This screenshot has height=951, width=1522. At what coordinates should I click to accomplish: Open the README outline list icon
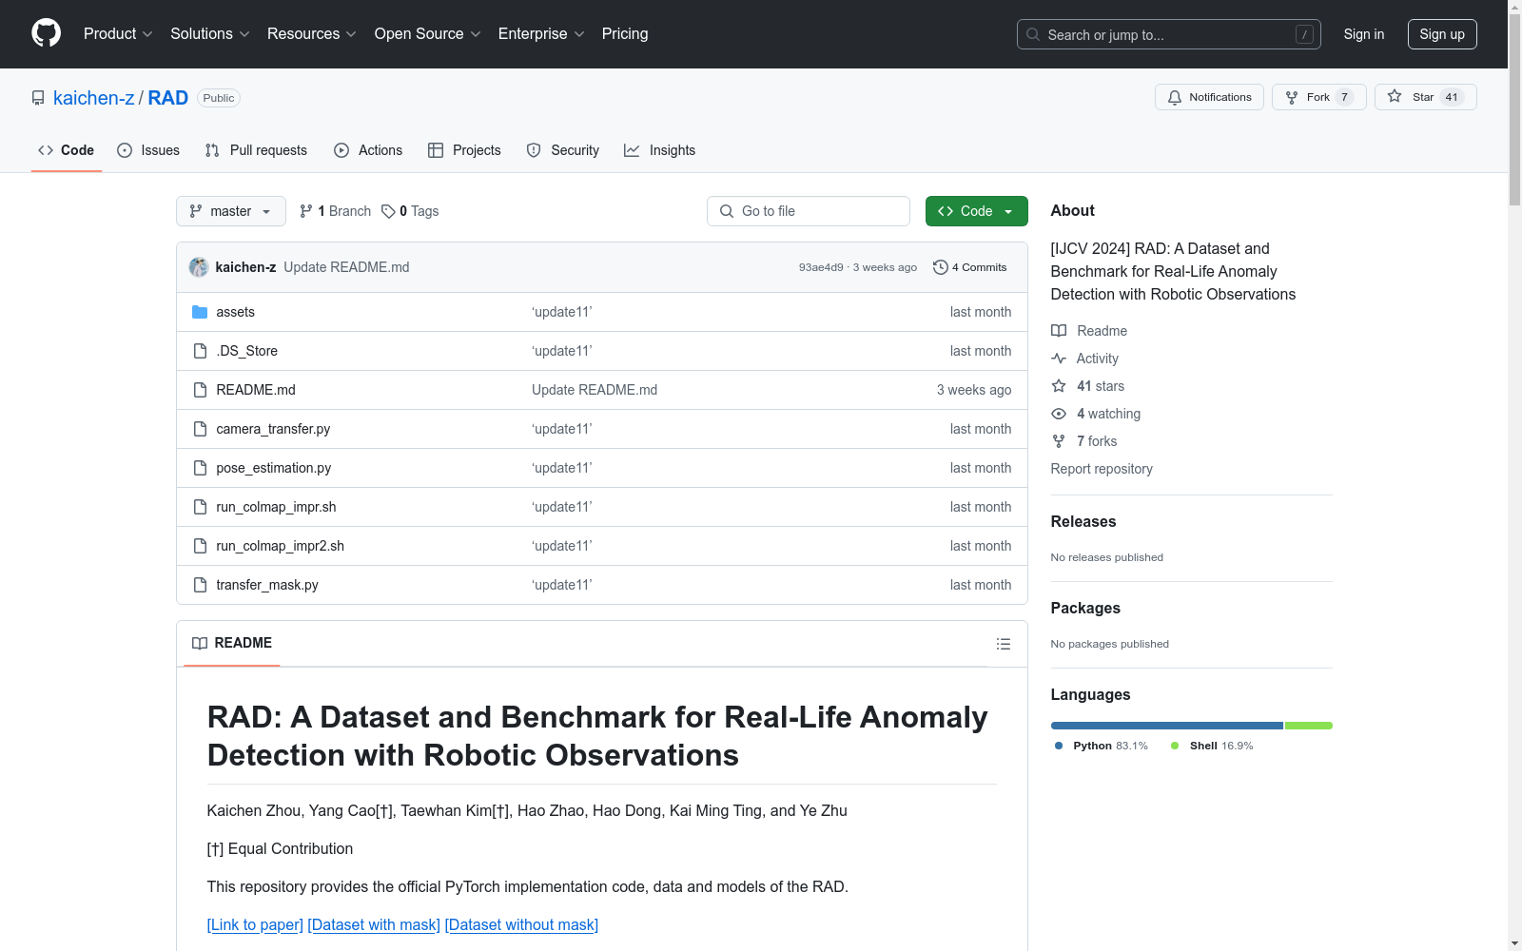[1003, 644]
